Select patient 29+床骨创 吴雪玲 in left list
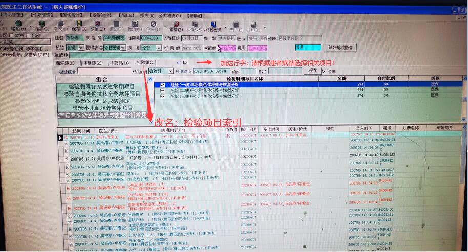Screen dimensions: 468x252 (x=25, y=55)
